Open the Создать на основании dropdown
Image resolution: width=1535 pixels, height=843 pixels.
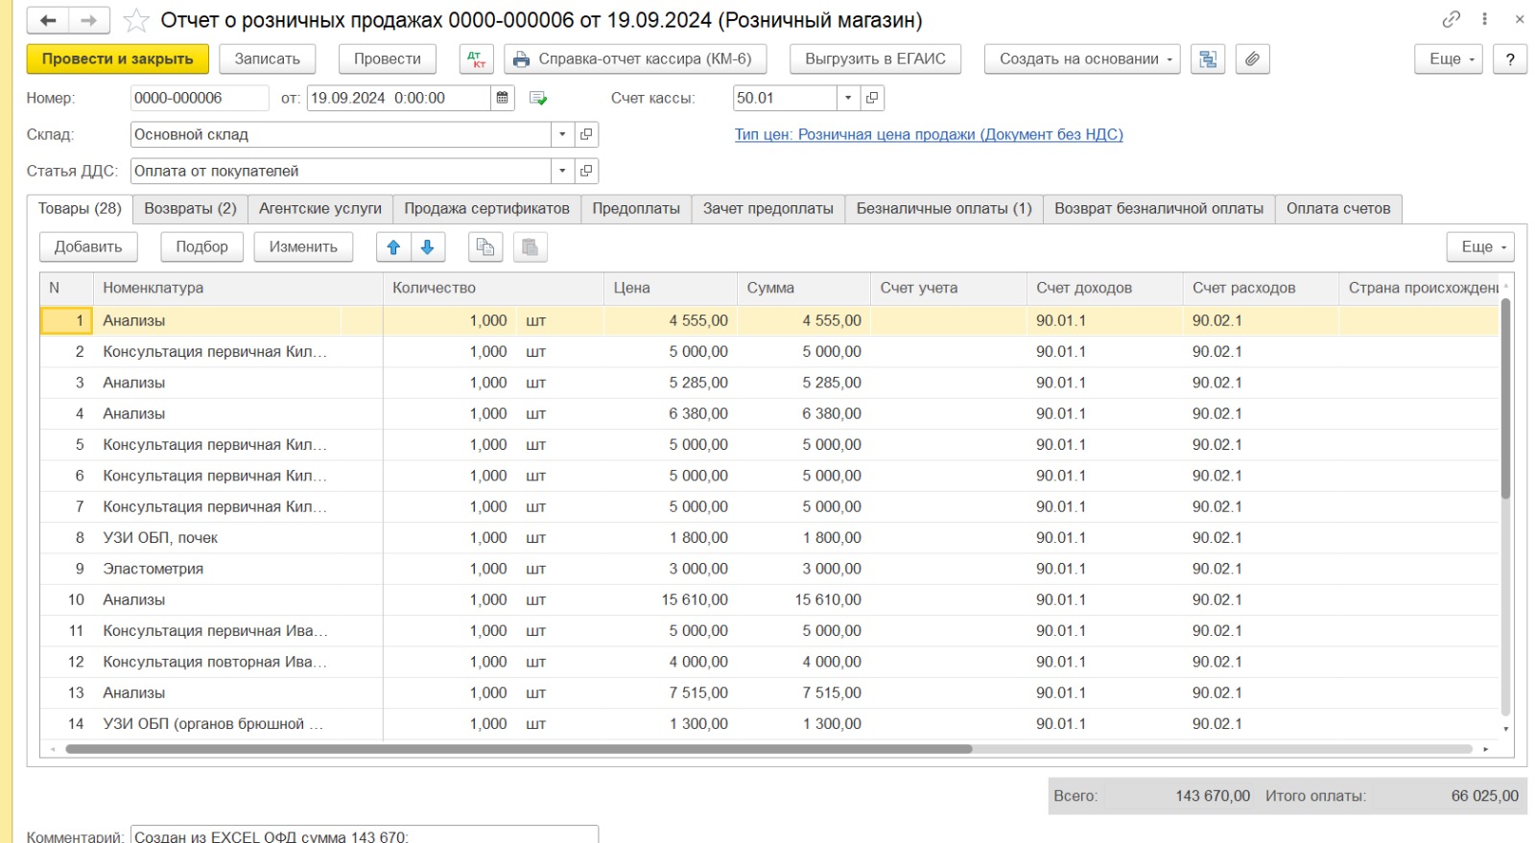point(1082,59)
